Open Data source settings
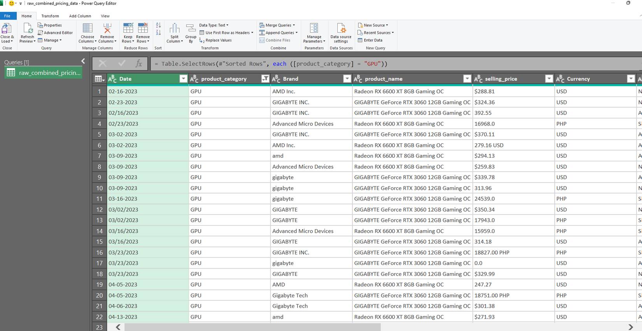 tap(341, 29)
